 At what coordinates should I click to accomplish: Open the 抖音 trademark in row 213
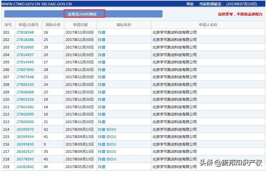102,122
